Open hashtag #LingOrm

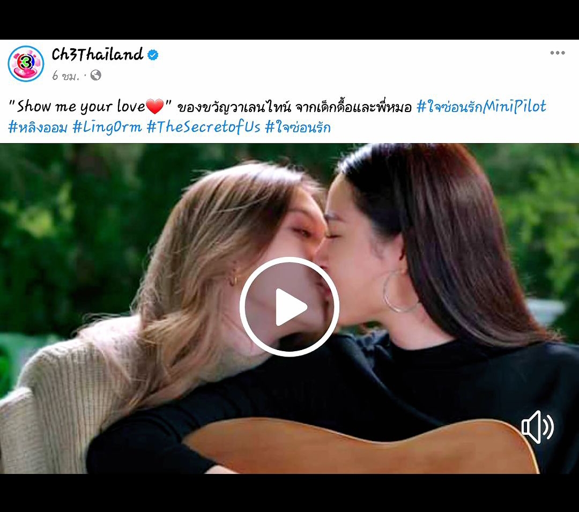point(107,128)
